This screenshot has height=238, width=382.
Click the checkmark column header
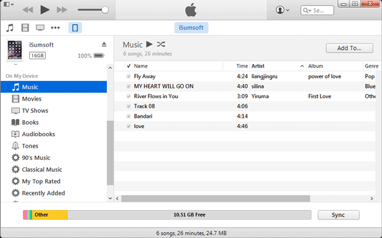click(129, 66)
